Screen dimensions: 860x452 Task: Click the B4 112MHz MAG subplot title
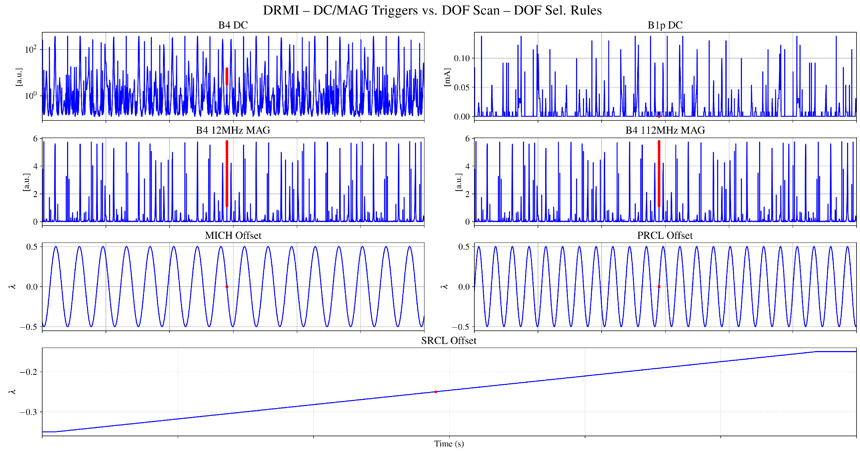(x=665, y=130)
